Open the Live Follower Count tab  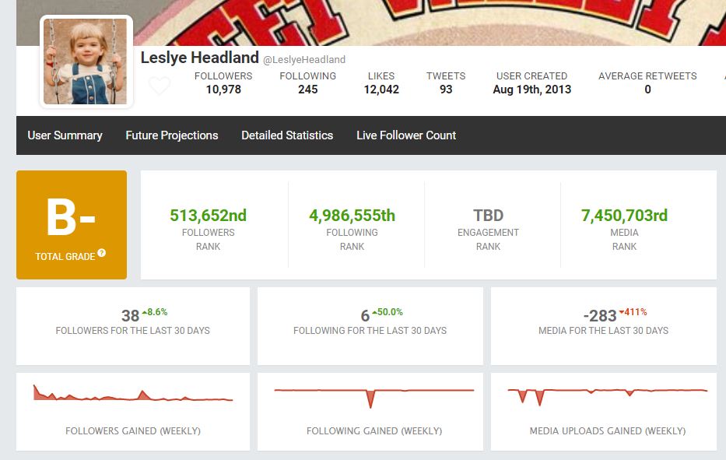click(x=406, y=135)
